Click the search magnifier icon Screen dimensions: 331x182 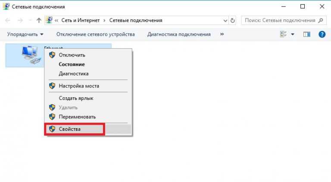pyautogui.click(x=321, y=20)
